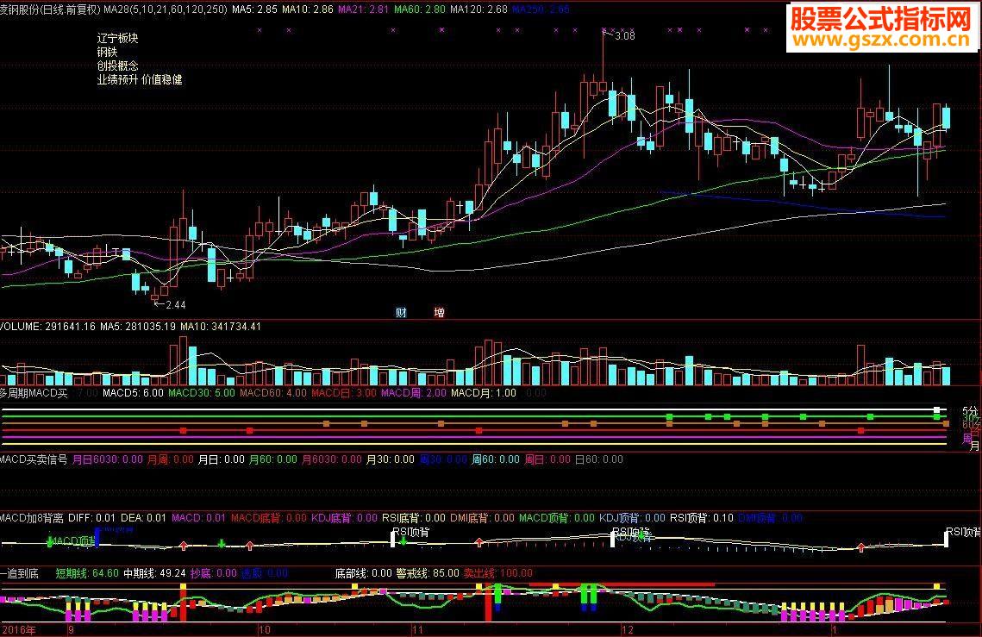Select the MACD日: 3.00 label

click(344, 393)
